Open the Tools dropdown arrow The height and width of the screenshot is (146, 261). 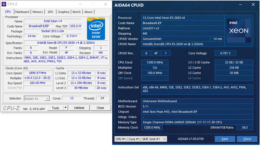tap(65, 108)
